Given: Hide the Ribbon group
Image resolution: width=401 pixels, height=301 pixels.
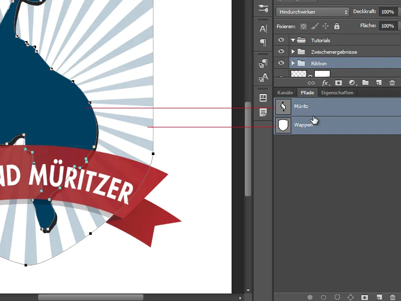Looking at the screenshot, I should [x=281, y=63].
